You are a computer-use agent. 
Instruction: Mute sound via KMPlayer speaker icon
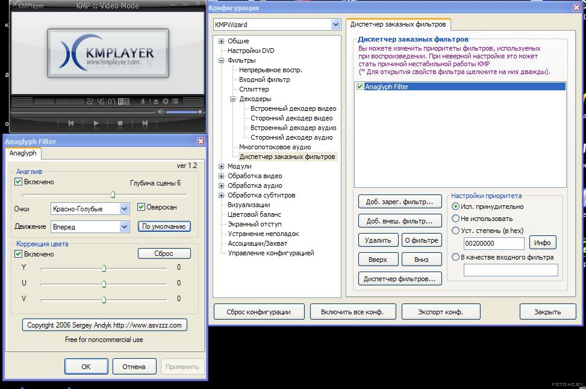point(161,112)
